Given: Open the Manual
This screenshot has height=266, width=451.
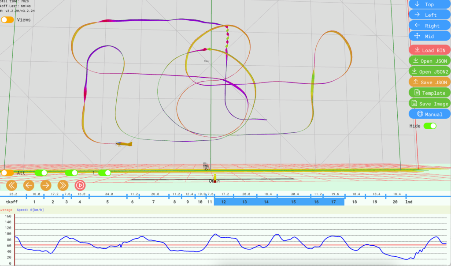Looking at the screenshot, I should tap(429, 114).
